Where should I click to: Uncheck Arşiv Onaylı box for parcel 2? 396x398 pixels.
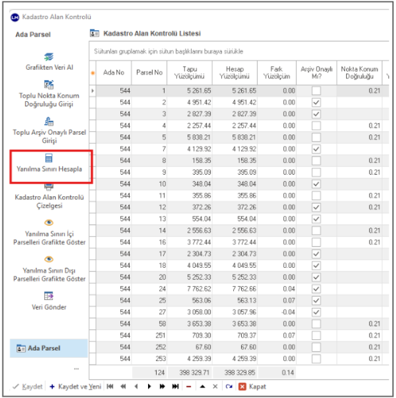click(x=316, y=102)
